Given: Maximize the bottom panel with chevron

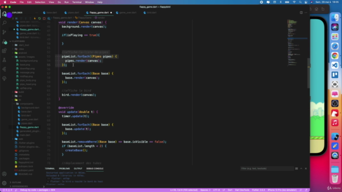Looking at the screenshot, I should point(301,169).
